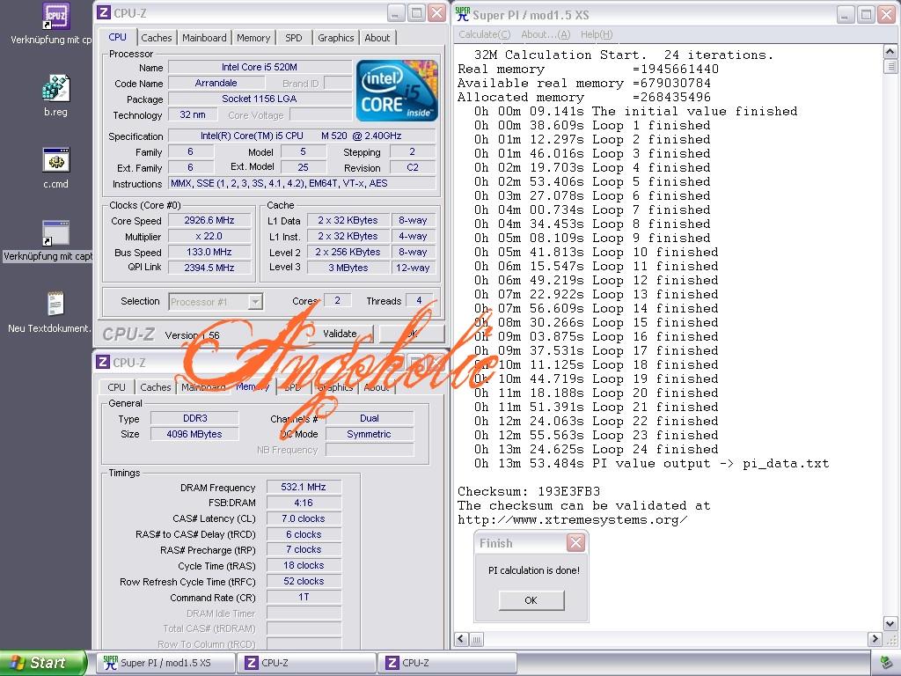Click the Windows Start button
Screen dimensions: 901x676
[x=43, y=663]
